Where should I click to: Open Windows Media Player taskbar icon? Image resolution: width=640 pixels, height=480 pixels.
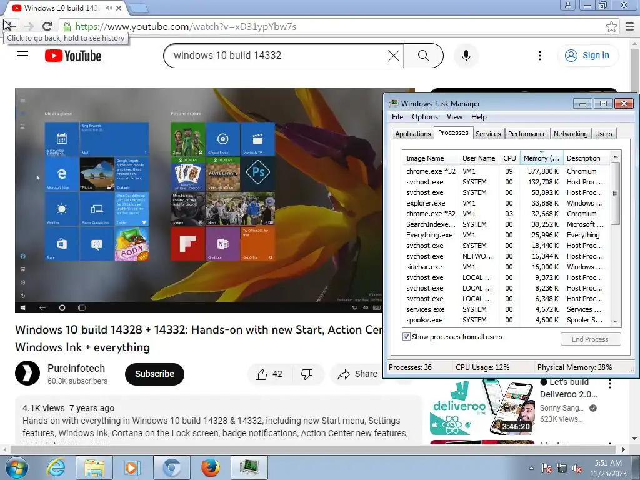click(132, 467)
